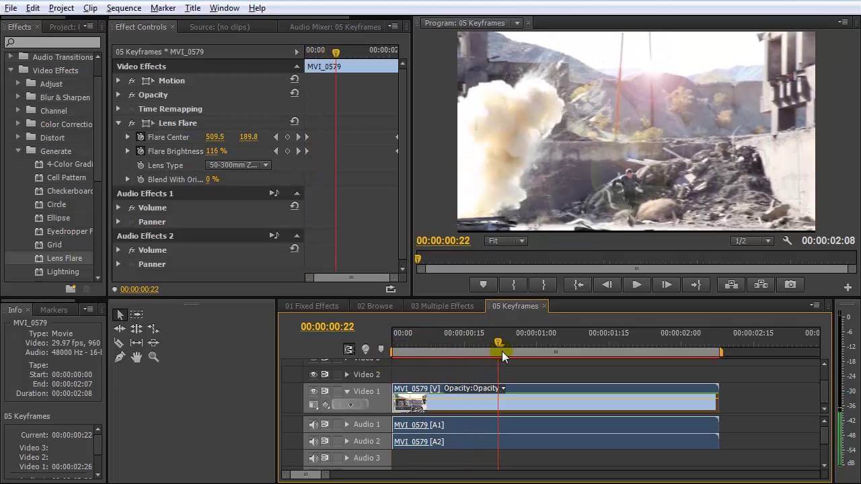
Task: Select the Ripple Edit tool
Action: (x=120, y=329)
